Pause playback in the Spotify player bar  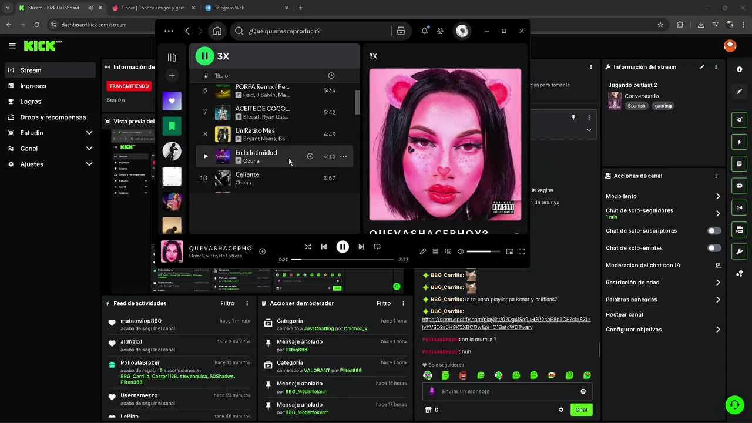point(343,247)
